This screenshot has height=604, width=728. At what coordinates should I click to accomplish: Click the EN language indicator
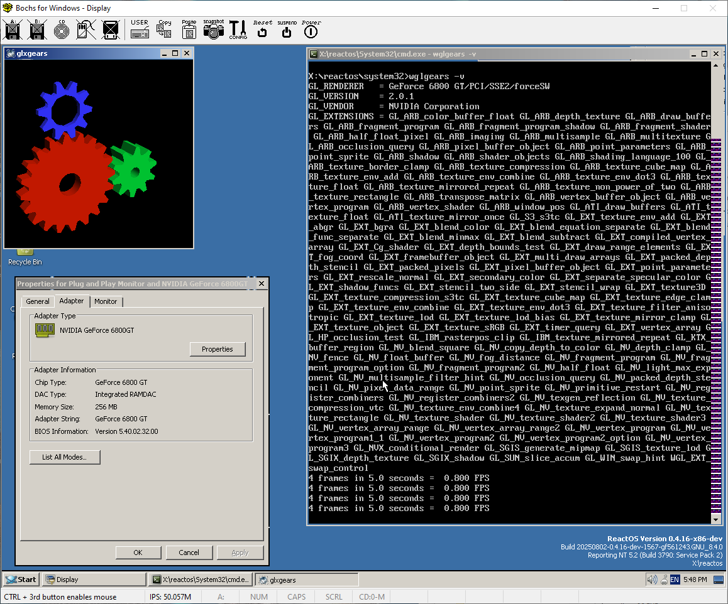(675, 580)
